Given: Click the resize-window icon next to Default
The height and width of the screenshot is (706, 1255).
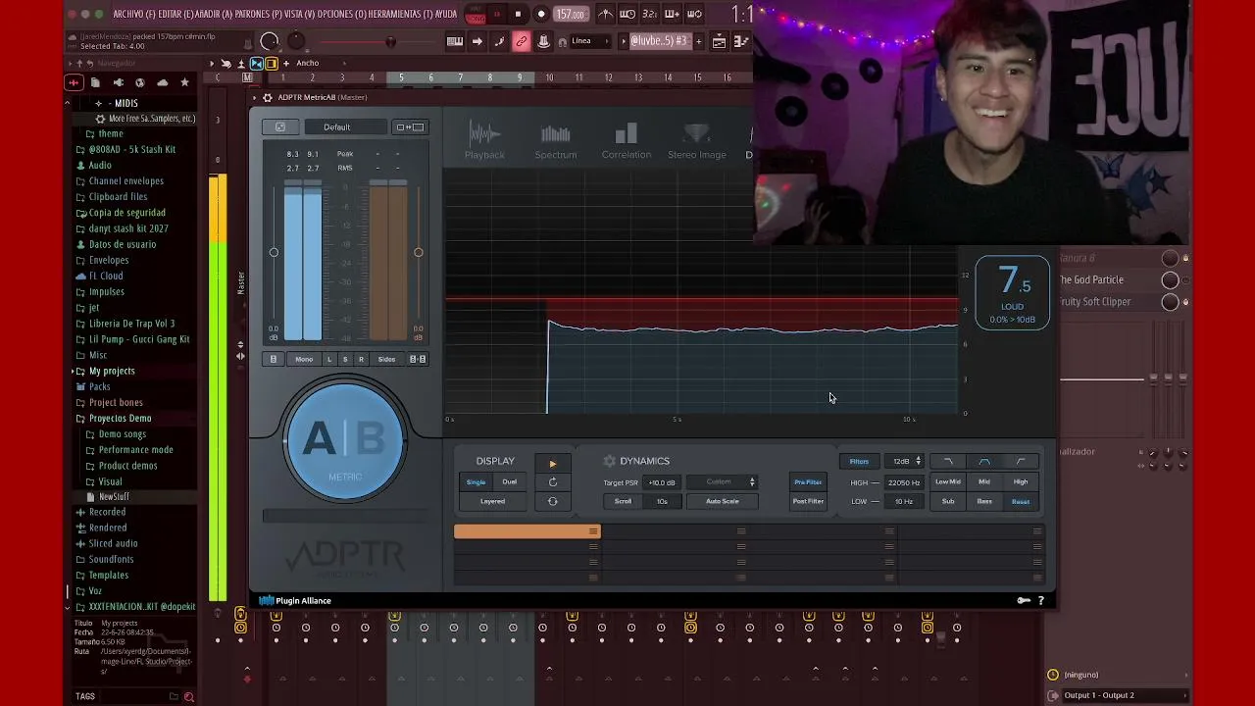Looking at the screenshot, I should point(410,127).
